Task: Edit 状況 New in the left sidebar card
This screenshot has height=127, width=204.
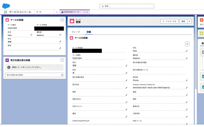Action: pos(31,35)
